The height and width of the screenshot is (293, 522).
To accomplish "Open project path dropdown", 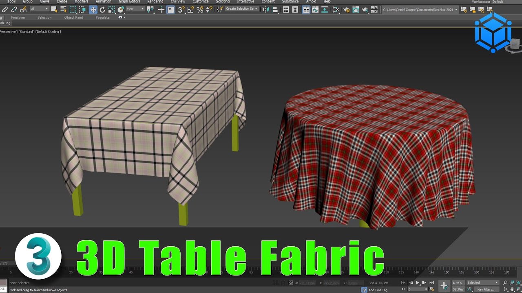I will click(420, 9).
